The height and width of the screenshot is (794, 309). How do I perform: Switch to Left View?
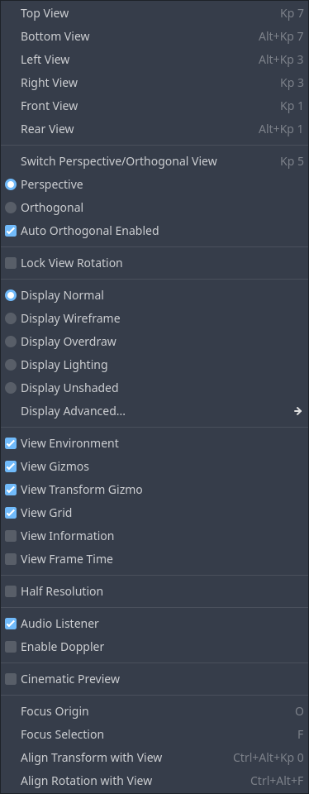(154, 60)
